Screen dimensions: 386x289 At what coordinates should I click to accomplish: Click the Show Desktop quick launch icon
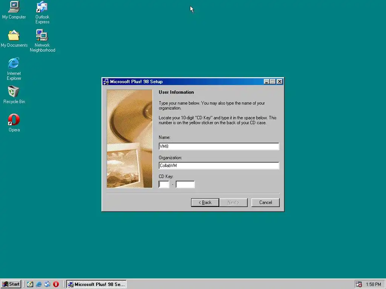(30, 284)
